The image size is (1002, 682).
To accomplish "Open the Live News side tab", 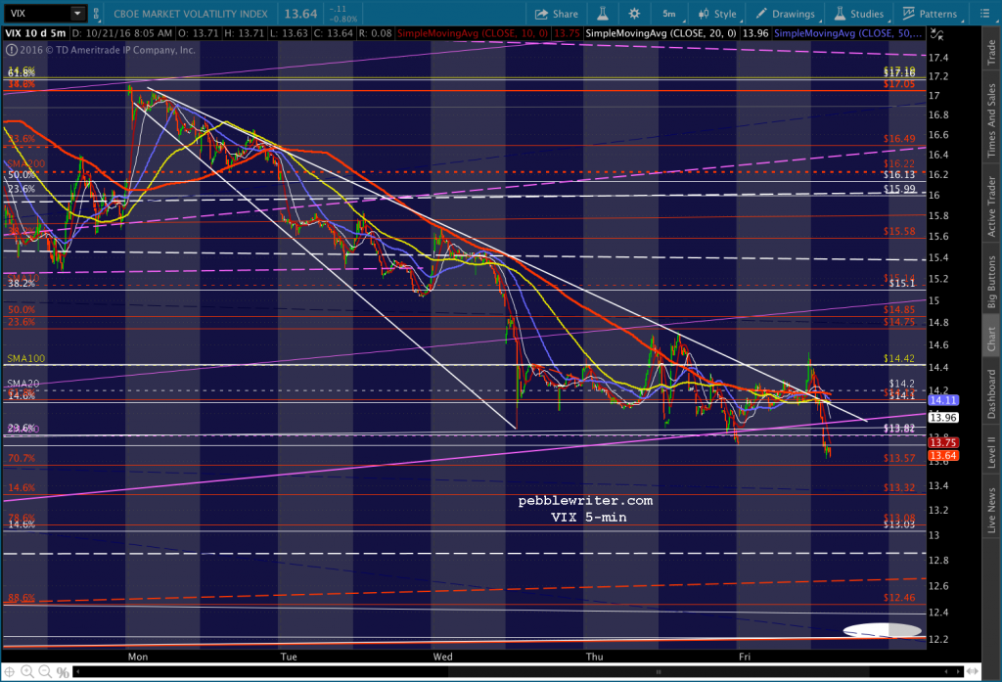I will (x=991, y=510).
